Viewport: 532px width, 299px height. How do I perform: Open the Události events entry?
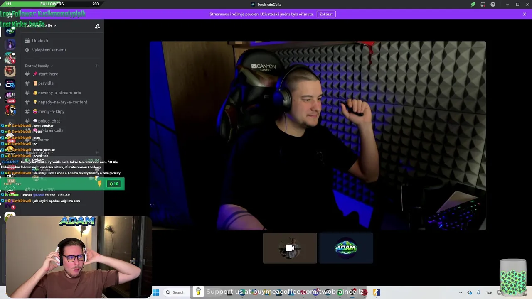click(x=40, y=41)
